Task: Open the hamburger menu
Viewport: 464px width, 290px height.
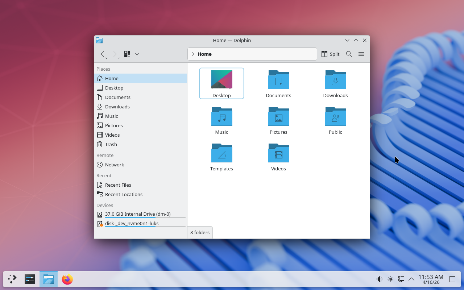Action: click(x=361, y=54)
